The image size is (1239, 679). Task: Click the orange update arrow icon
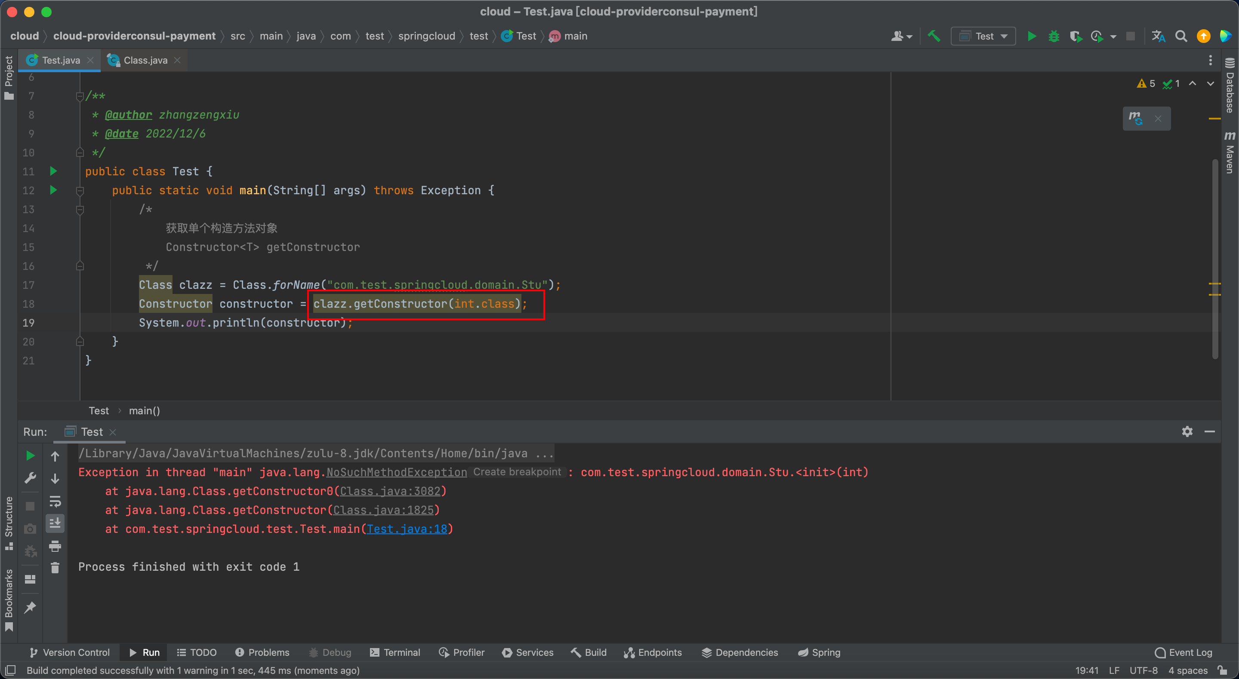[x=1203, y=36]
